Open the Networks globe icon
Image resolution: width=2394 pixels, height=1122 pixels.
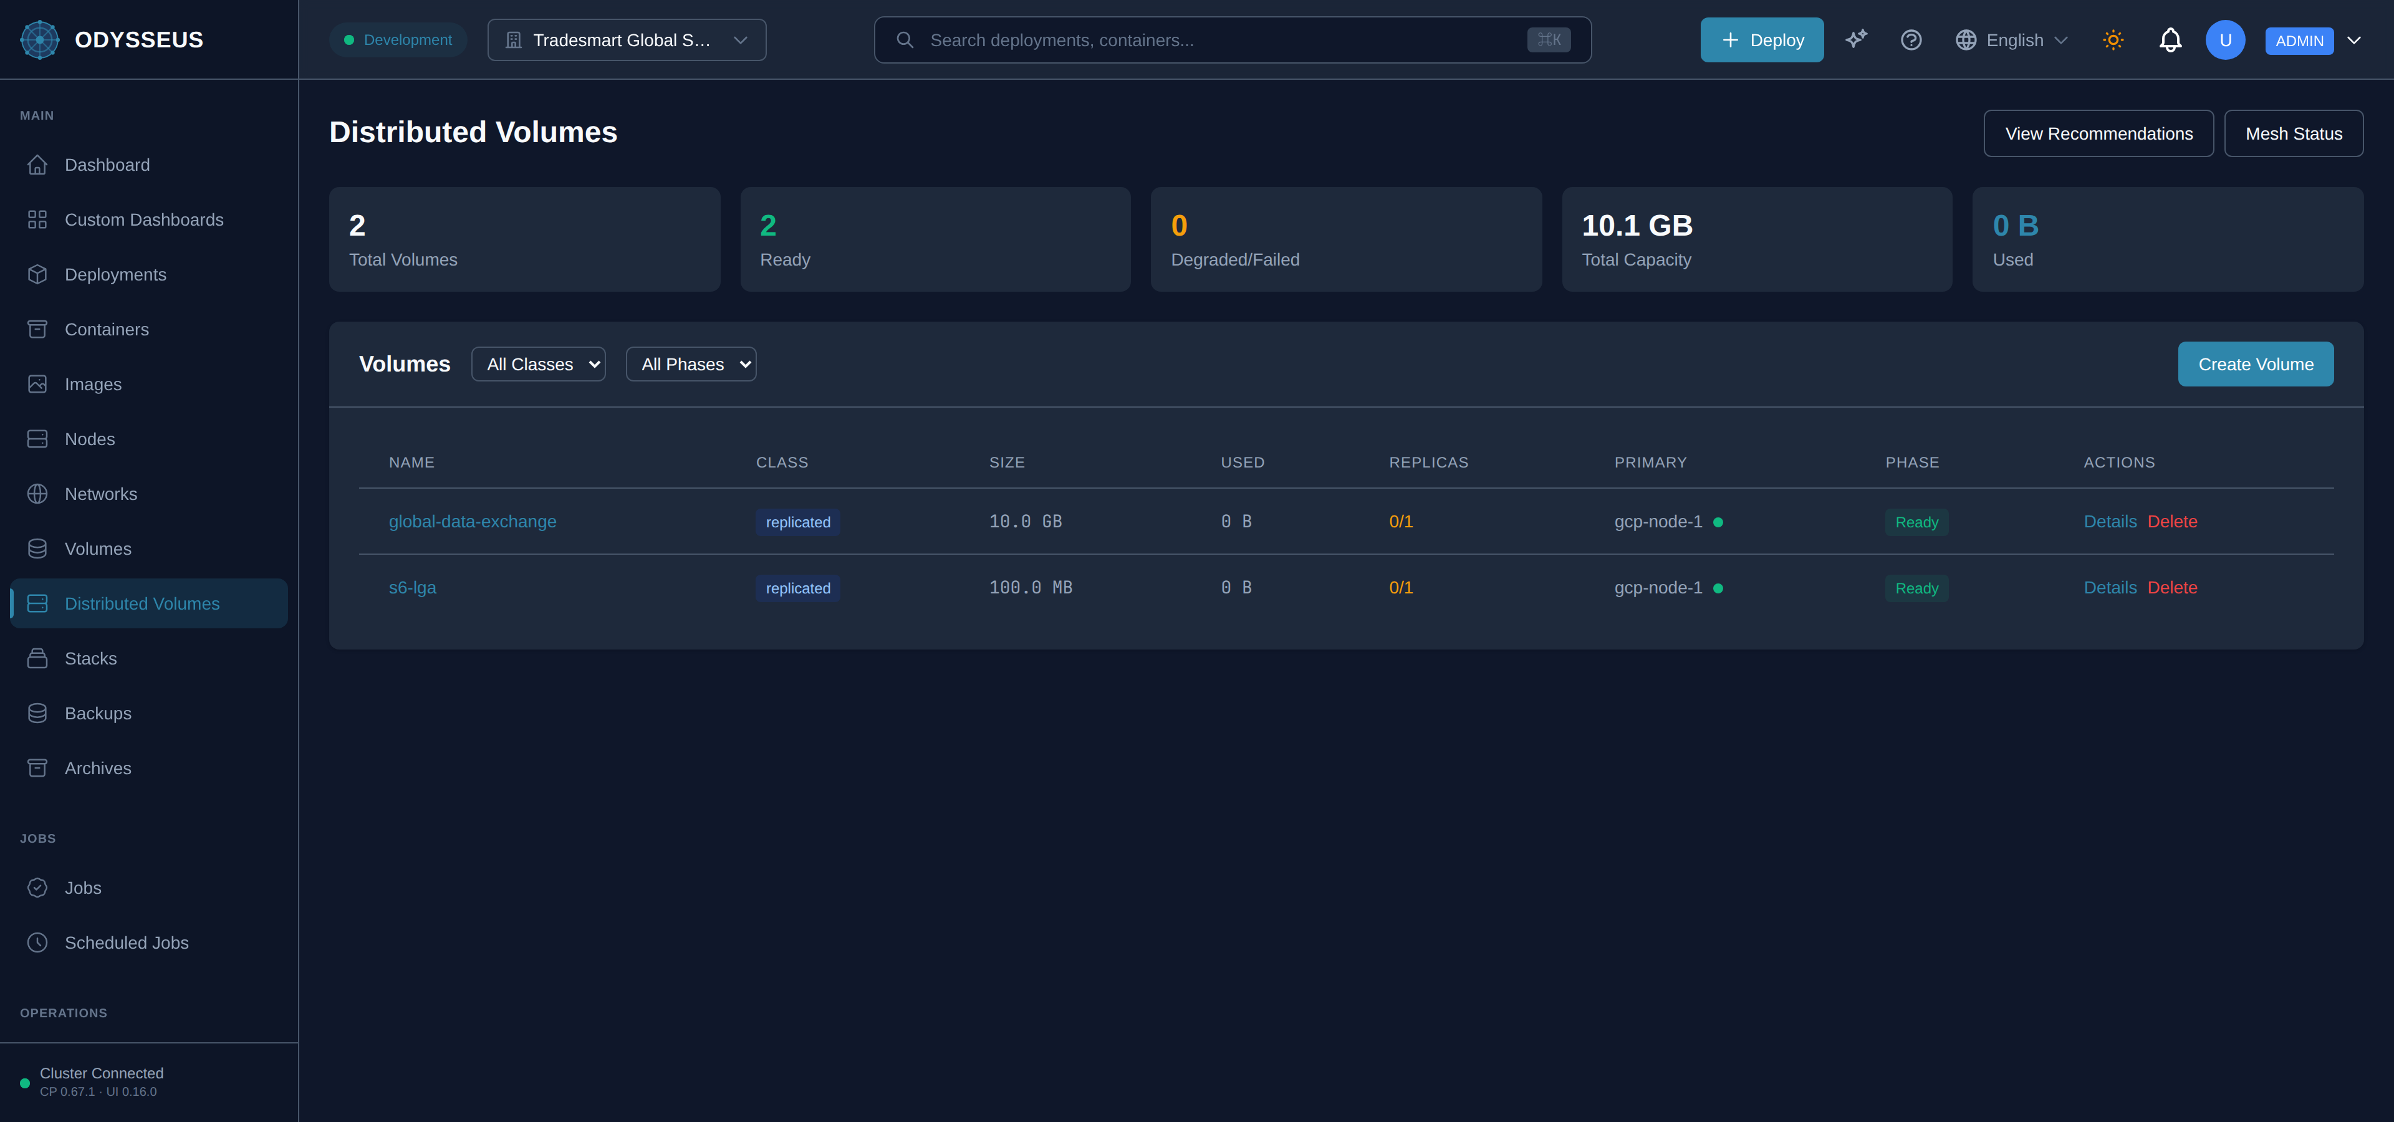click(x=37, y=493)
